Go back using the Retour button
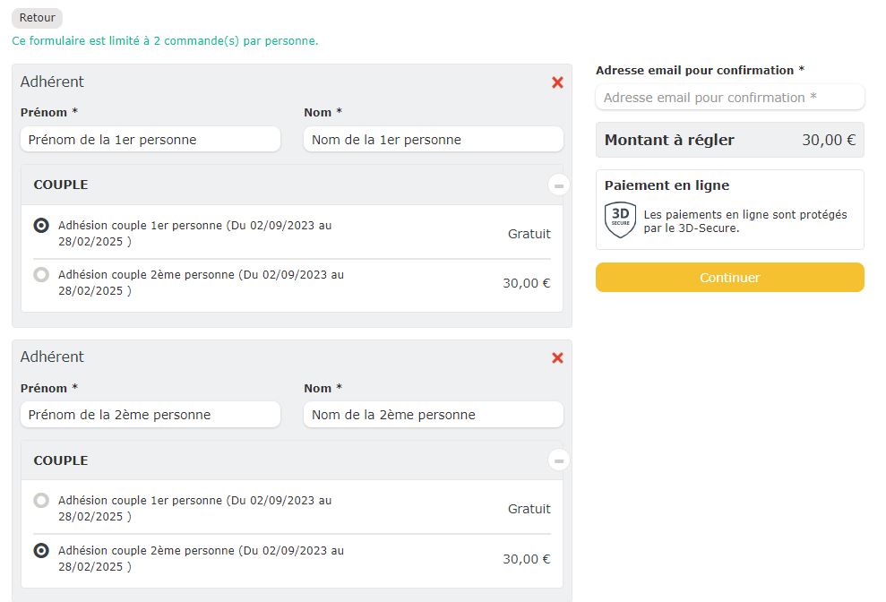Screen dimensions: 886x602 (x=37, y=18)
